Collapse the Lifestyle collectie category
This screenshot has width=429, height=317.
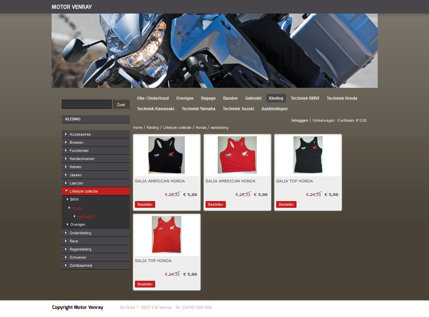96,191
